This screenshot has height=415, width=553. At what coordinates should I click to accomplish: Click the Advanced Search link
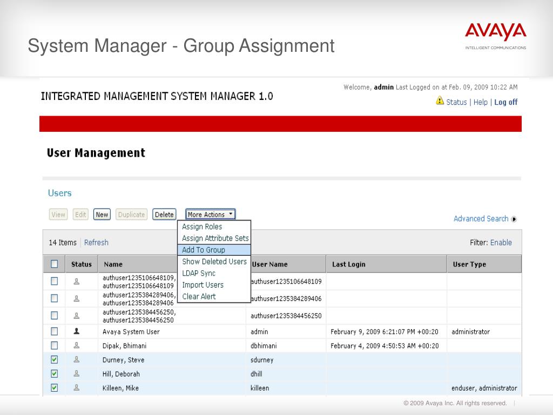click(x=481, y=219)
